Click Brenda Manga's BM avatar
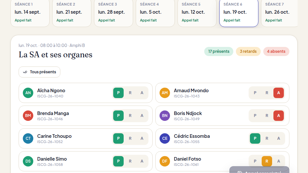 click(28, 116)
